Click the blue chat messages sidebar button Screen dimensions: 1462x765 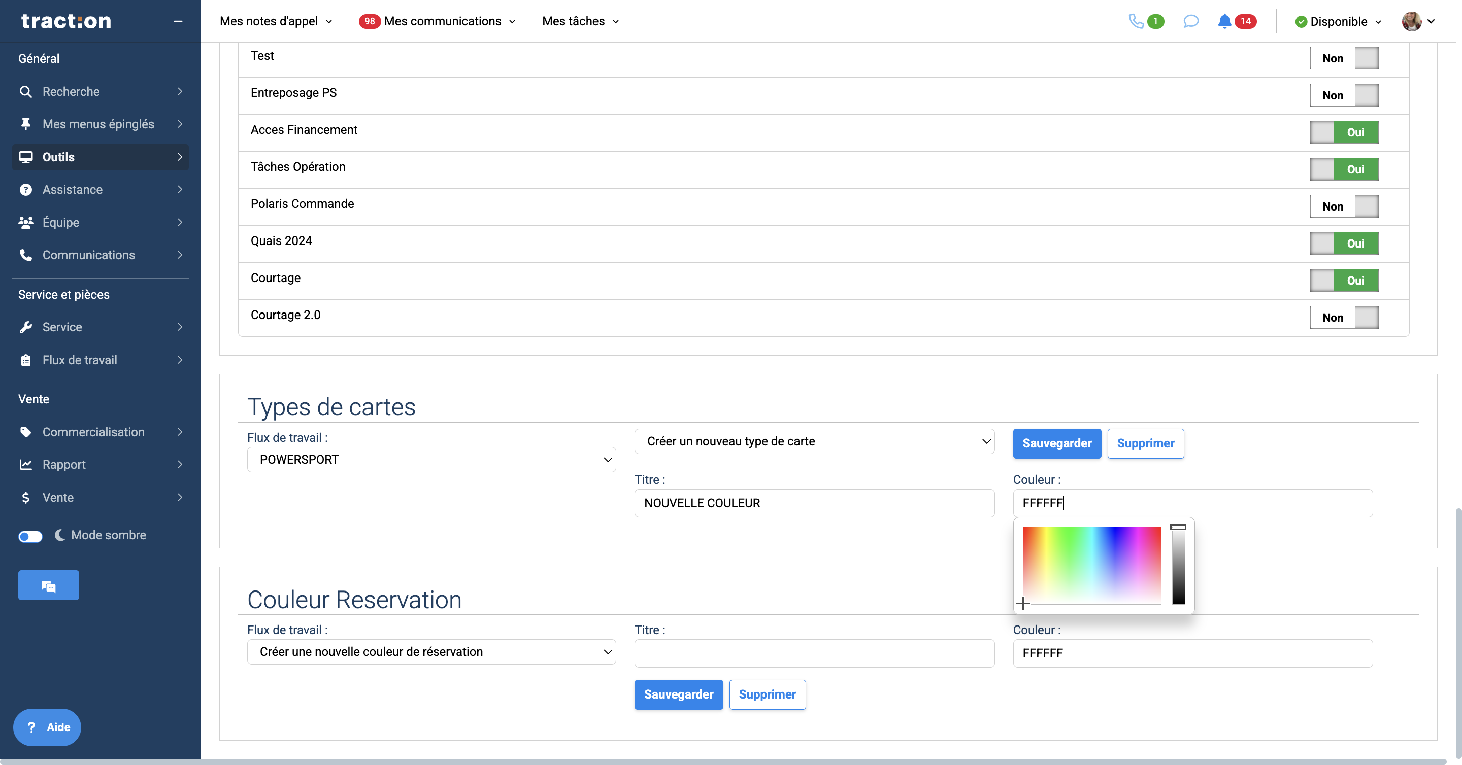point(48,585)
